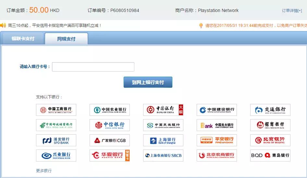The width and height of the screenshot is (307, 178).
Task: Click the 平安信用卡 promotion notice text
Action: 55,26
